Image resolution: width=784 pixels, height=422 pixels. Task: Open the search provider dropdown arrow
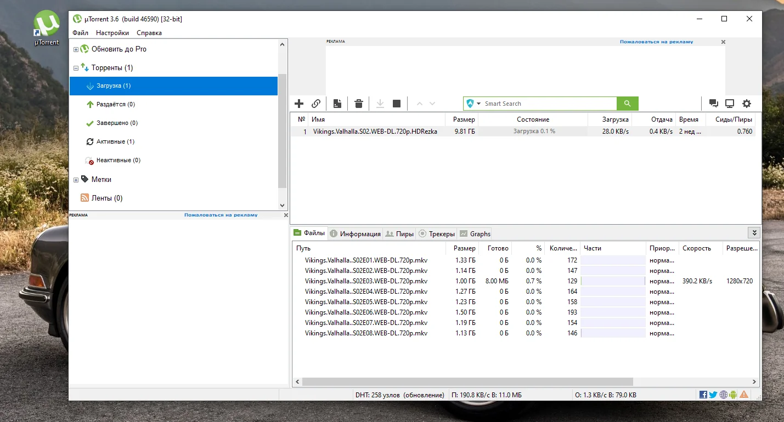(x=478, y=104)
